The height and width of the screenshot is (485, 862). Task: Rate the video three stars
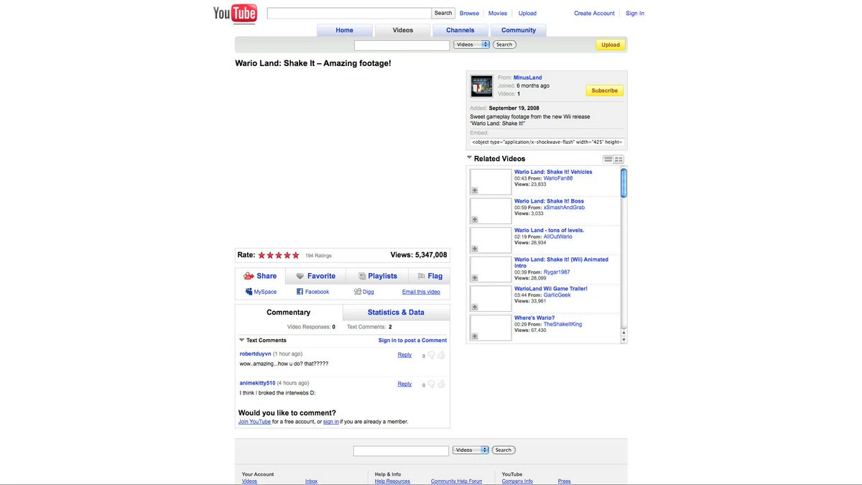pos(279,255)
